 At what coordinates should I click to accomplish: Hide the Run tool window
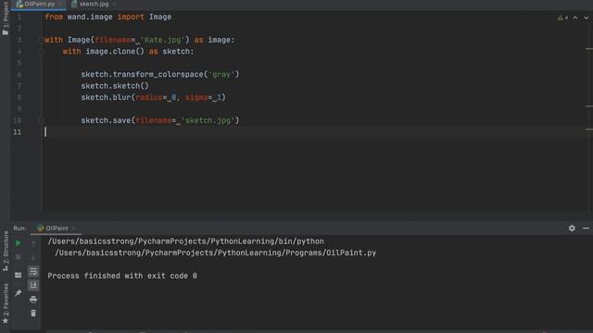[x=586, y=228]
